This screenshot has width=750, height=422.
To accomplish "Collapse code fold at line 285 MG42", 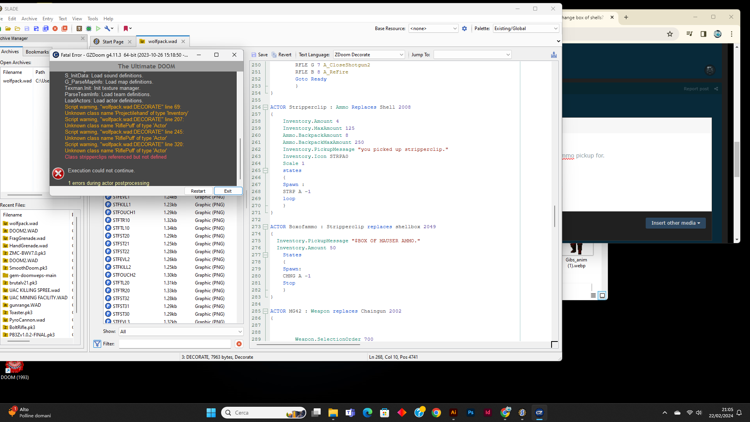I will [x=265, y=311].
